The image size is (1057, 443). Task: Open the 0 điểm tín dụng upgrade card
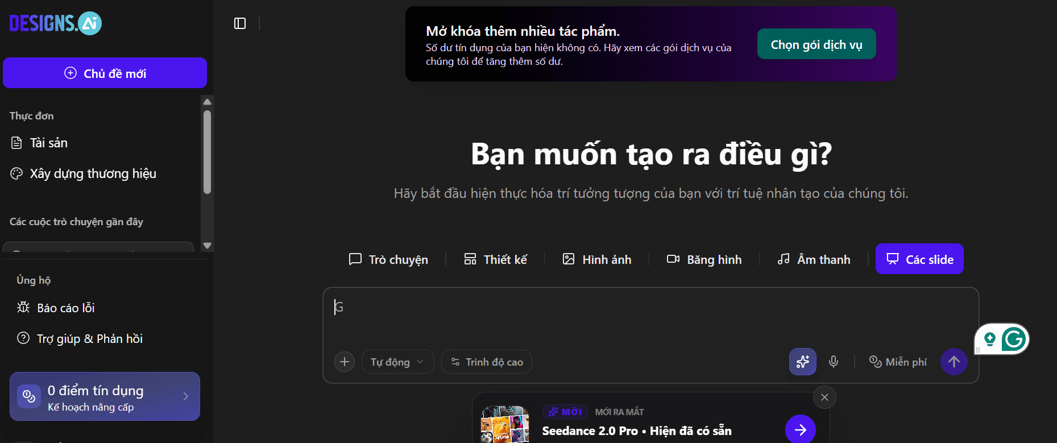coord(105,396)
